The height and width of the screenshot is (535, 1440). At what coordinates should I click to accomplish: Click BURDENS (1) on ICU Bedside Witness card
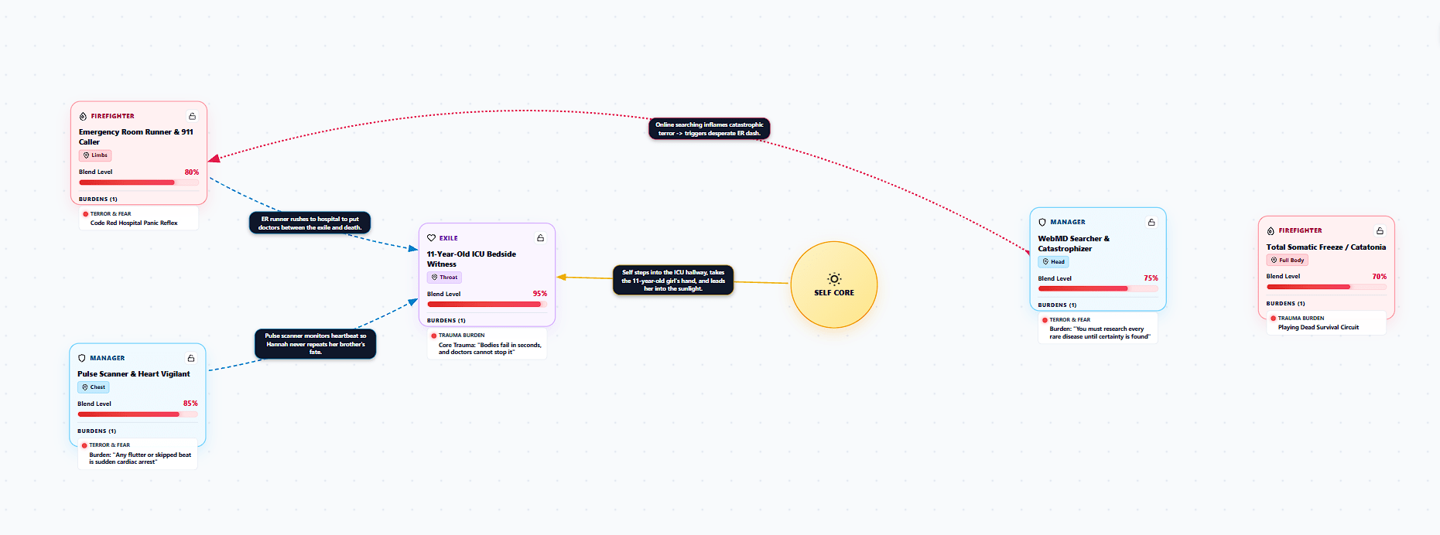point(446,321)
